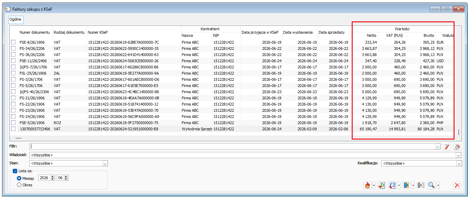The image size is (468, 197).
Task: Clear filter with the crossed funnel icon
Action: click(x=447, y=147)
